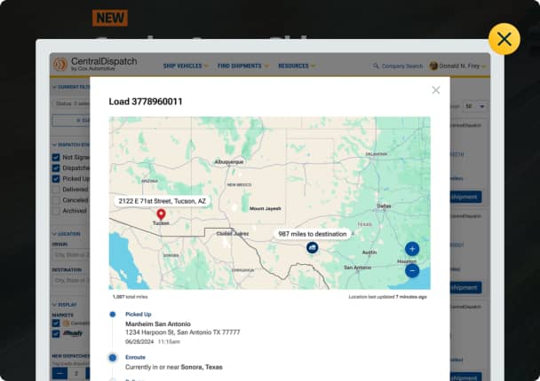Collapse the Display section
540x381 pixels.
pyautogui.click(x=65, y=305)
